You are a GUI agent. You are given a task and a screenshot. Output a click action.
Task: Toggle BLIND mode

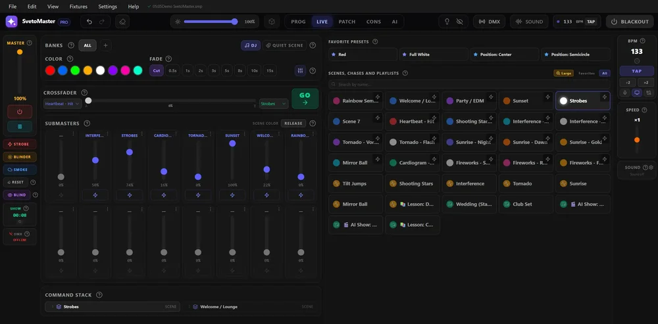[x=17, y=195]
